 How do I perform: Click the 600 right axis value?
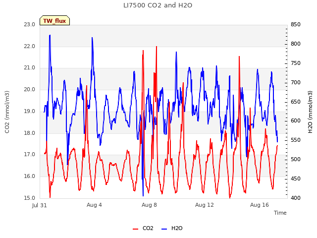point(296,120)
